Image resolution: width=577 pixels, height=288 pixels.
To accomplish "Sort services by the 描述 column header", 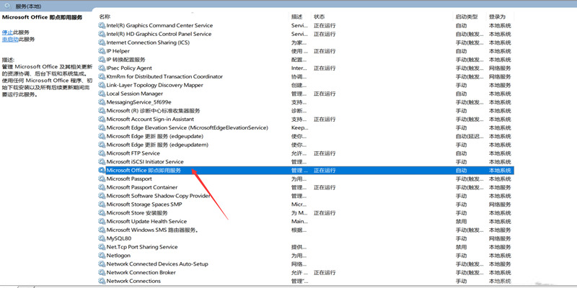I will 297,16.
